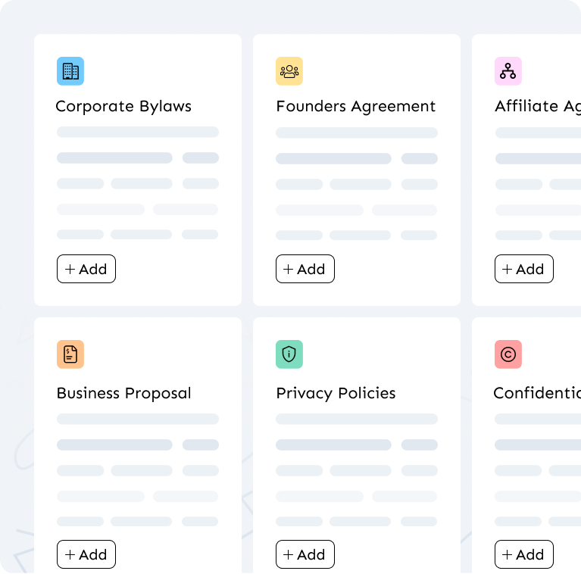Click the Privacy Policies placeholder text preview
The width and height of the screenshot is (581, 574).
[357, 469]
